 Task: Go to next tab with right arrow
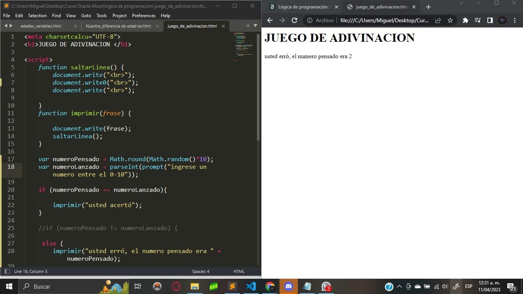[11, 26]
